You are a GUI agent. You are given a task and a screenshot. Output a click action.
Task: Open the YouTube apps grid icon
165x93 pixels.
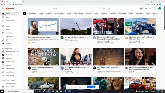[151, 9]
